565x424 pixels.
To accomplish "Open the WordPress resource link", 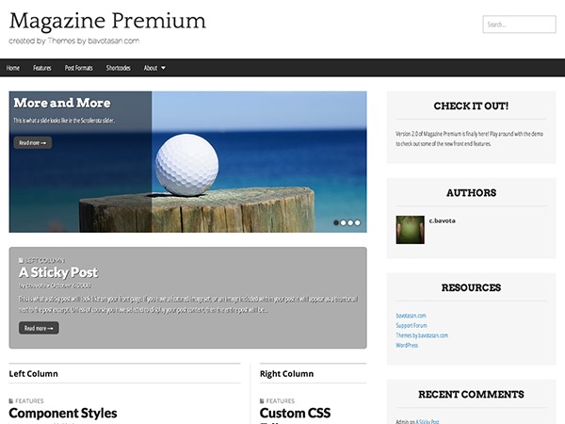I will click(407, 346).
